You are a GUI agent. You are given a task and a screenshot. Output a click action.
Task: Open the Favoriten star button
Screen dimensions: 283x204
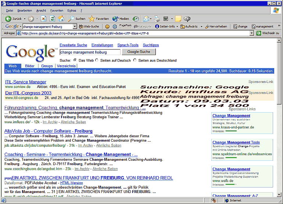point(99,19)
